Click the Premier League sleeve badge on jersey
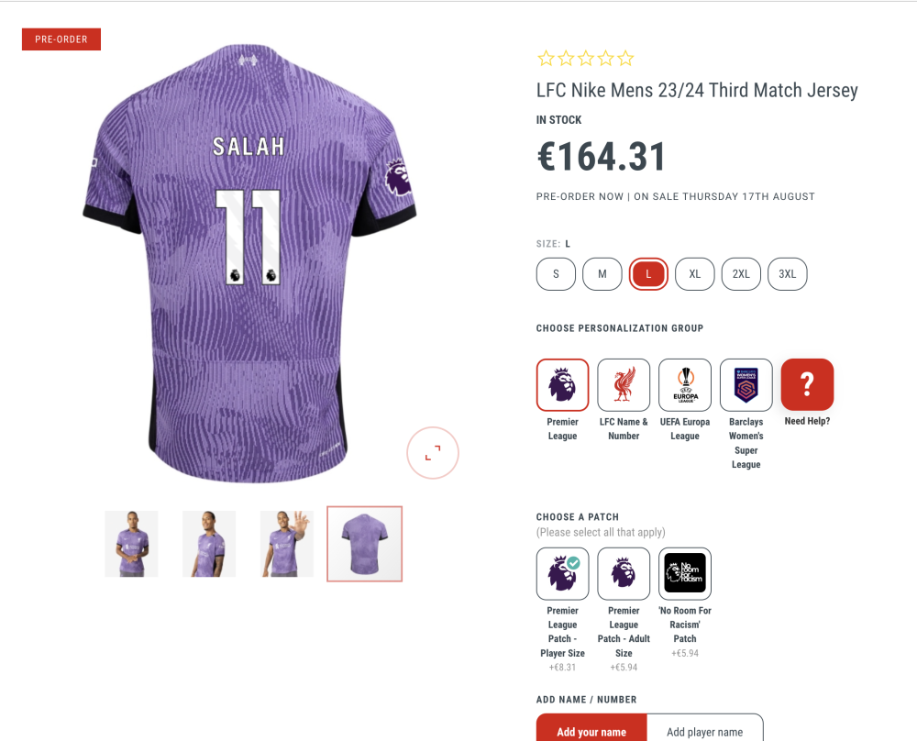 [397, 177]
